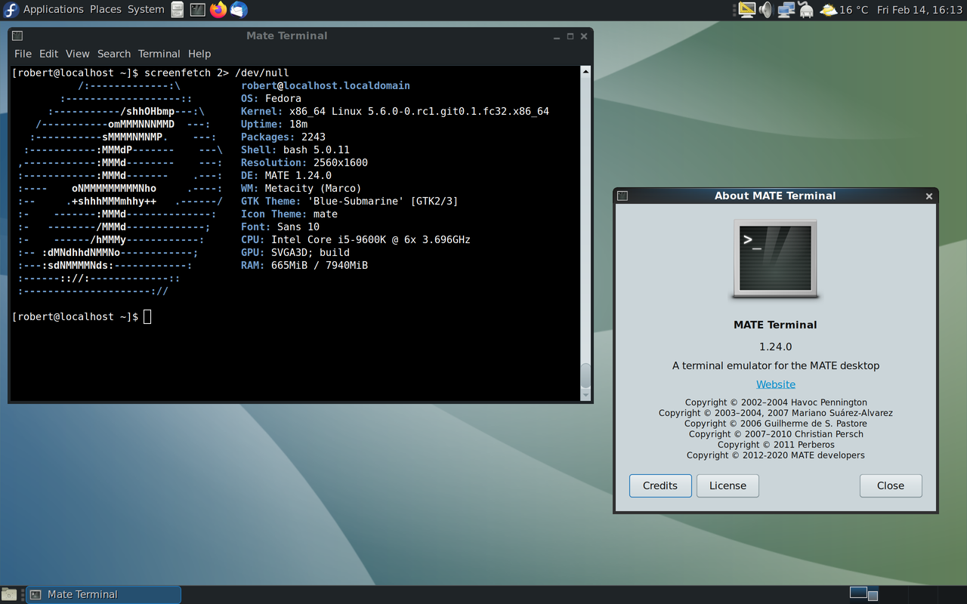Viewport: 967px width, 604px height.
Task: Open the Places menu
Action: click(106, 10)
